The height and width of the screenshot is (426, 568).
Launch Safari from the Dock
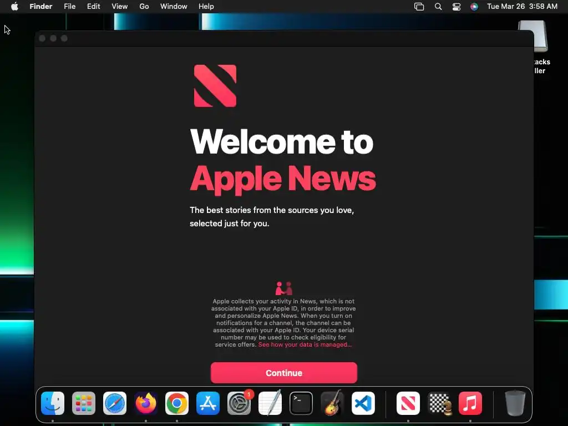[x=115, y=403]
